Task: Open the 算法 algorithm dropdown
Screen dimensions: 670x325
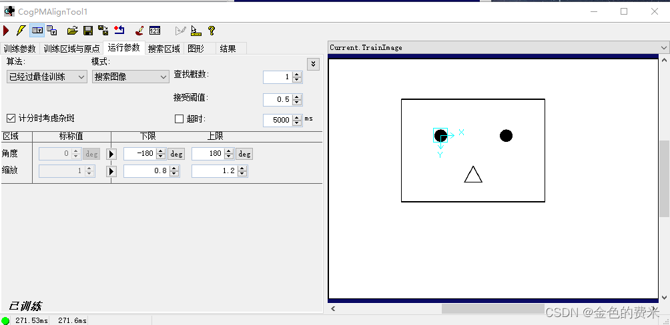Action: pyautogui.click(x=47, y=77)
